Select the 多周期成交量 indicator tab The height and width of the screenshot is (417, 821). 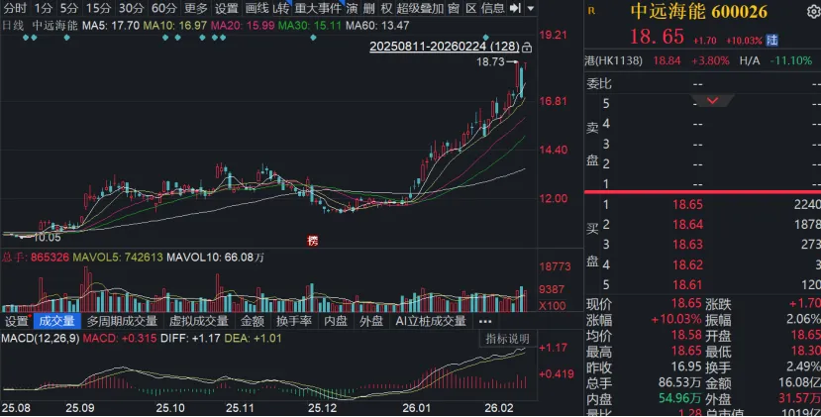(x=122, y=321)
